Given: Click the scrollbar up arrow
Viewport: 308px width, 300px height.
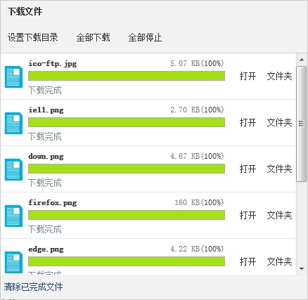Looking at the screenshot, I should pos(302,60).
